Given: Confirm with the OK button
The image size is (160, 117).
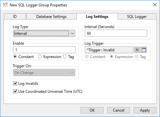Looking at the screenshot, I should tap(92, 110).
